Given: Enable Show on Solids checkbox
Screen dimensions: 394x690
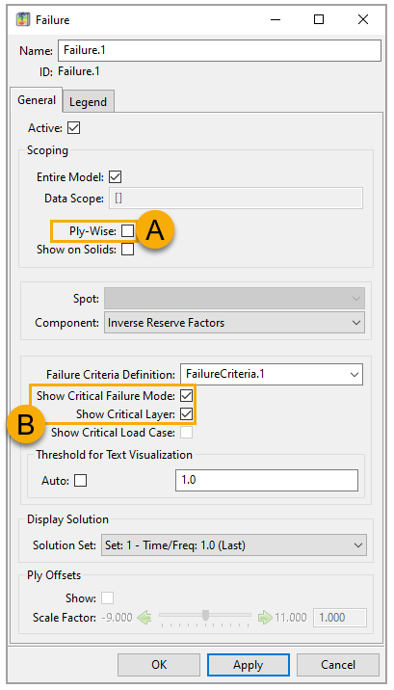Looking at the screenshot, I should (x=127, y=249).
